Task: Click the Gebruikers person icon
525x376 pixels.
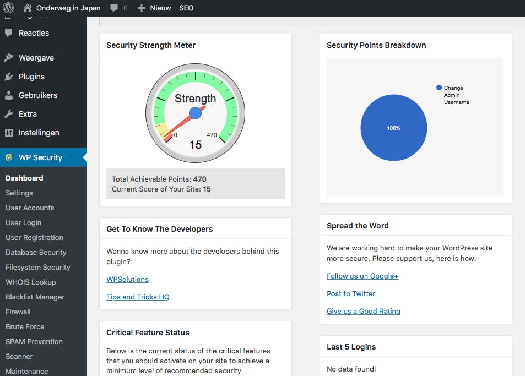Action: tap(9, 95)
